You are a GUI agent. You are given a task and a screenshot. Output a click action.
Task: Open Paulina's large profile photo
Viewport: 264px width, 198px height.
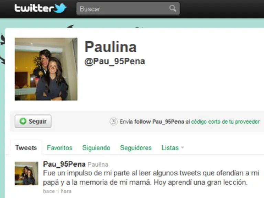46,69
